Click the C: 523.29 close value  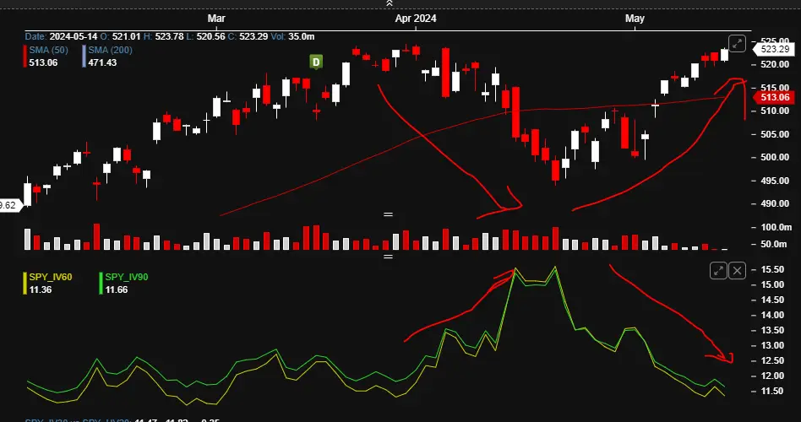tap(248, 37)
